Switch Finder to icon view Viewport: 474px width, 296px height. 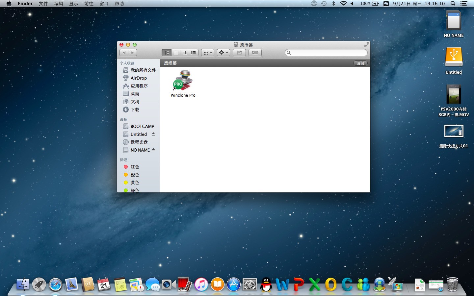click(167, 53)
